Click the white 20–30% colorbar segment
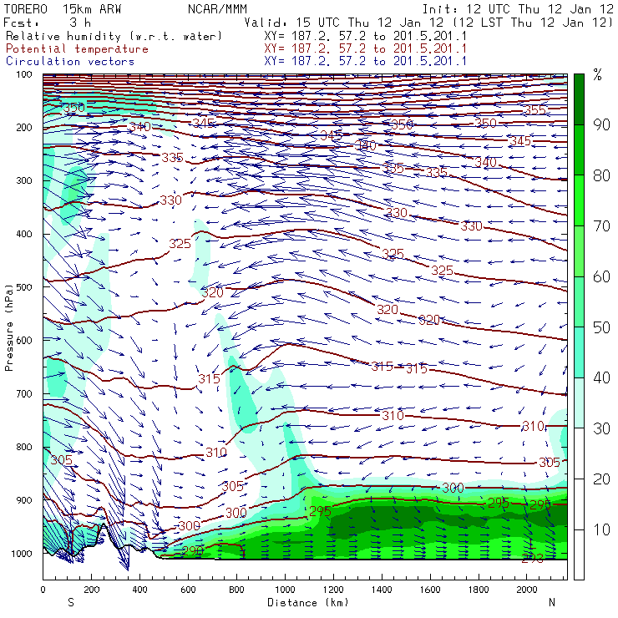The width and height of the screenshot is (618, 618). [x=579, y=453]
